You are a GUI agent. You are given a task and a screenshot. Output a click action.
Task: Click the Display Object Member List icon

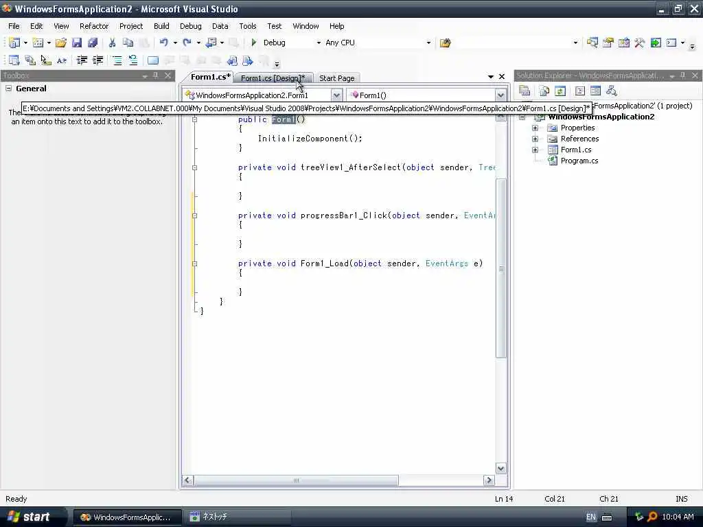coord(14,60)
